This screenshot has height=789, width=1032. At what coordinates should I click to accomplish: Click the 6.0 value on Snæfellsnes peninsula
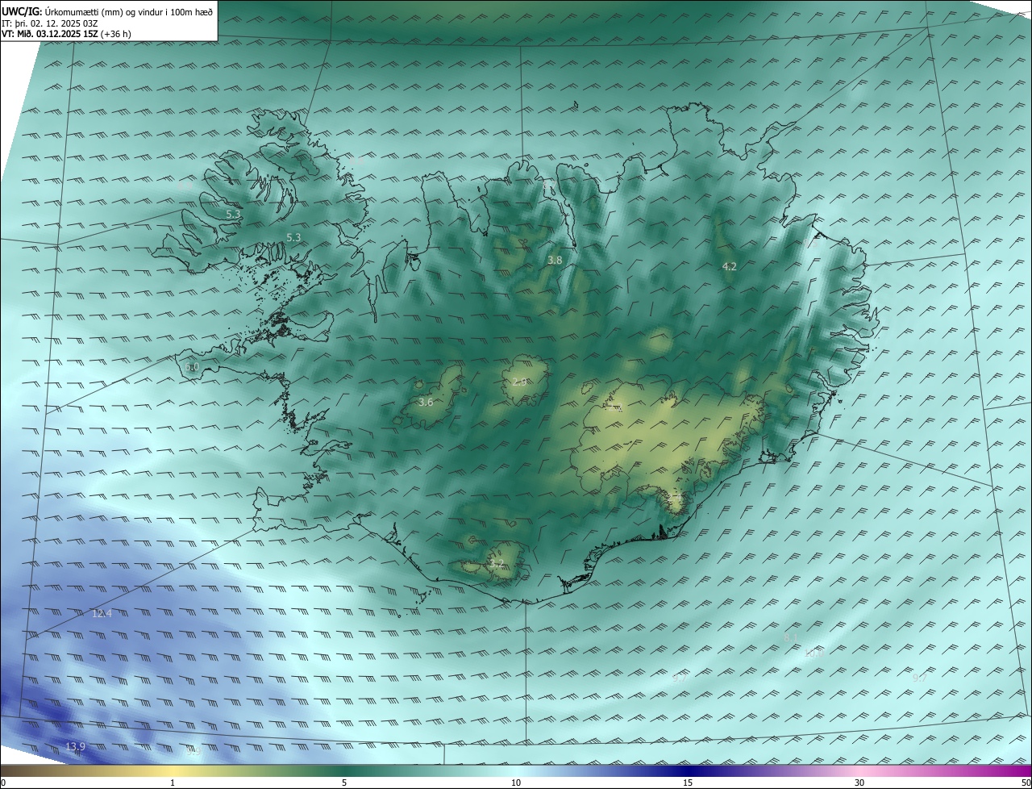[192, 367]
